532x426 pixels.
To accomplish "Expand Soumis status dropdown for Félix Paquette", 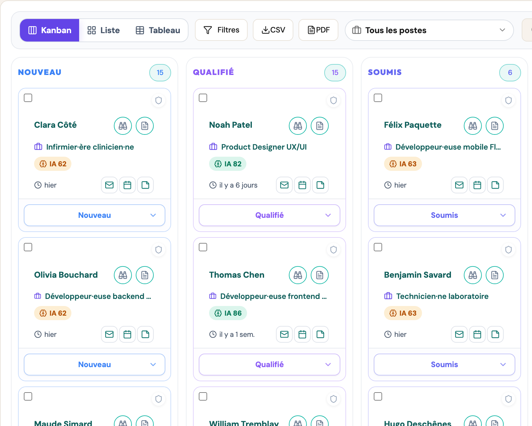I will [x=445, y=215].
